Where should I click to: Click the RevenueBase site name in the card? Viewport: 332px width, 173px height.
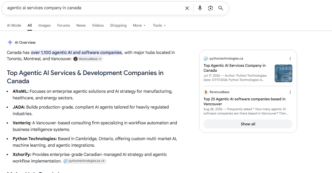(219, 92)
